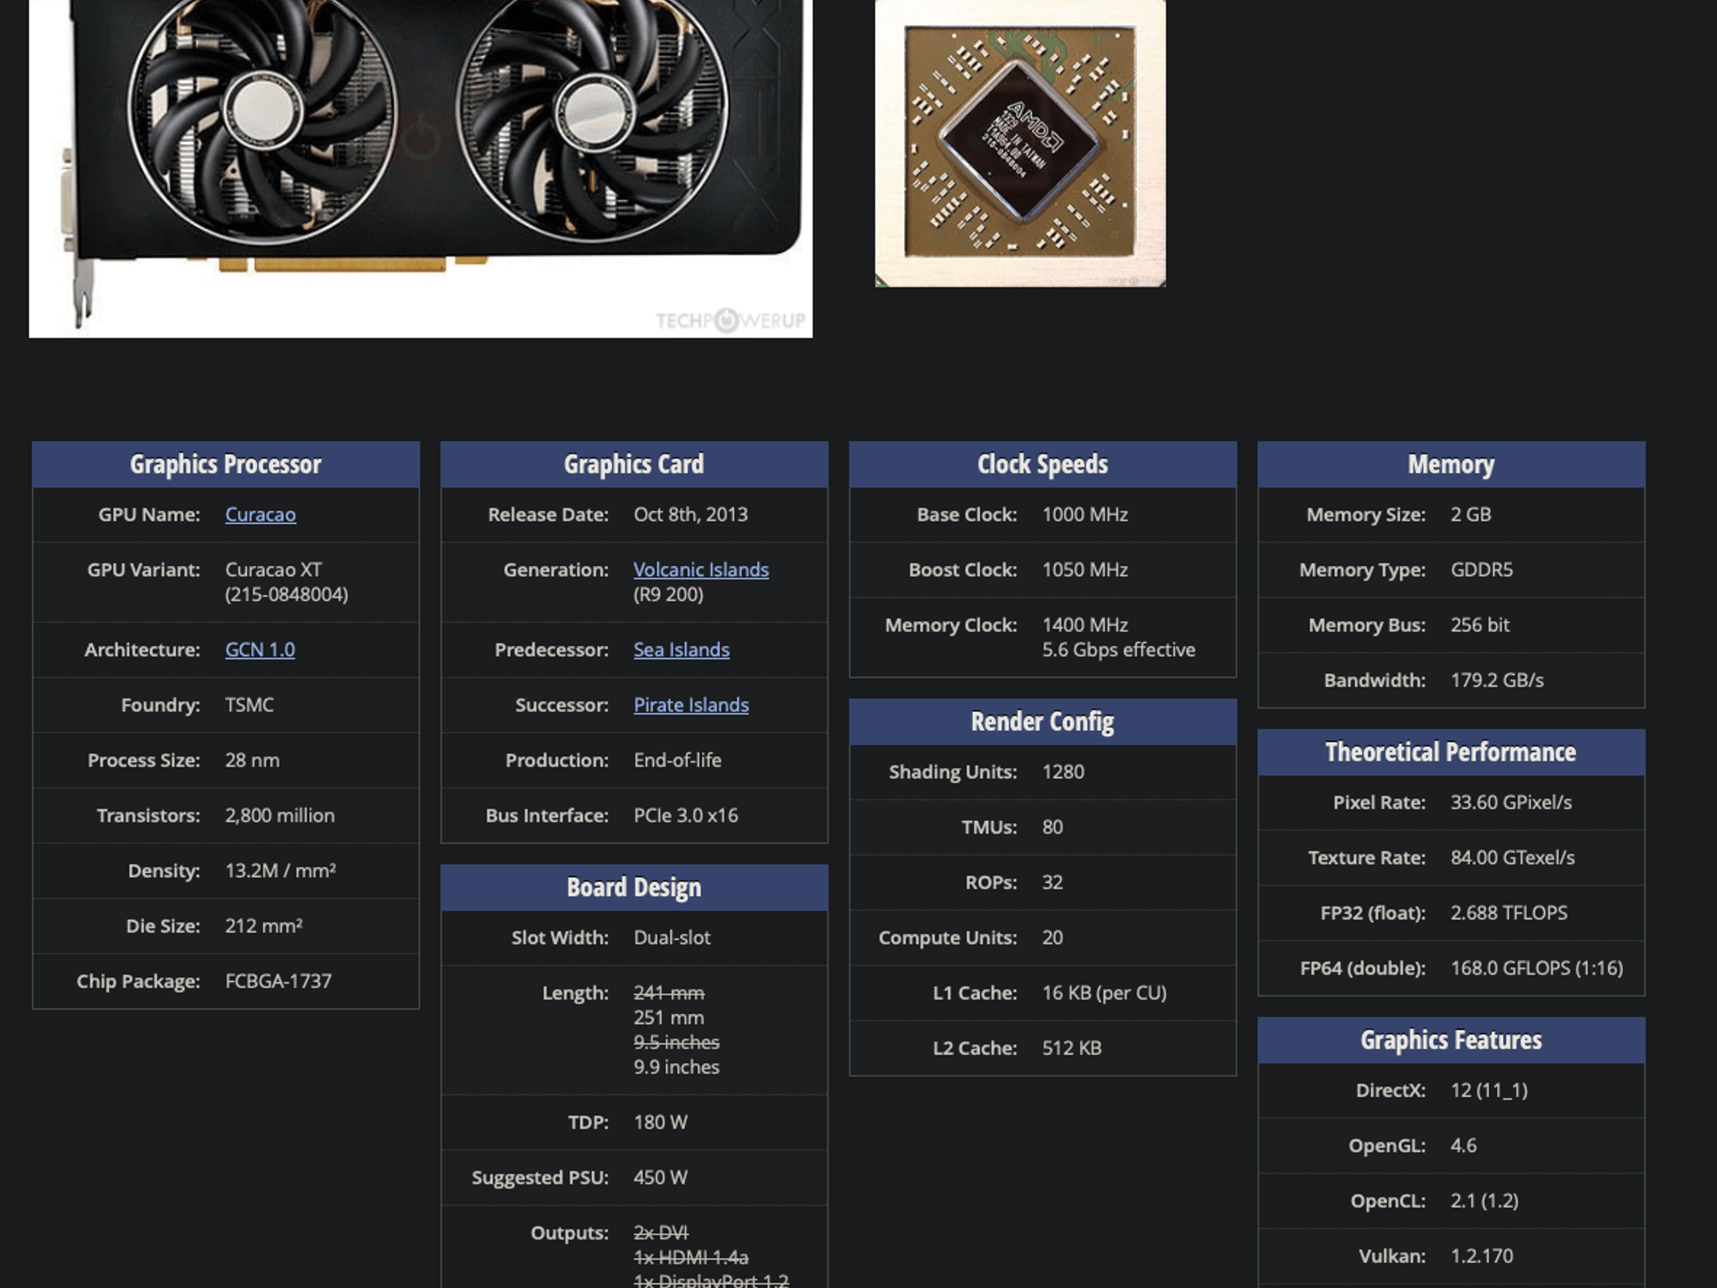Click the Board Design section header
Viewport: 1717px width, 1288px height.
[x=634, y=887]
